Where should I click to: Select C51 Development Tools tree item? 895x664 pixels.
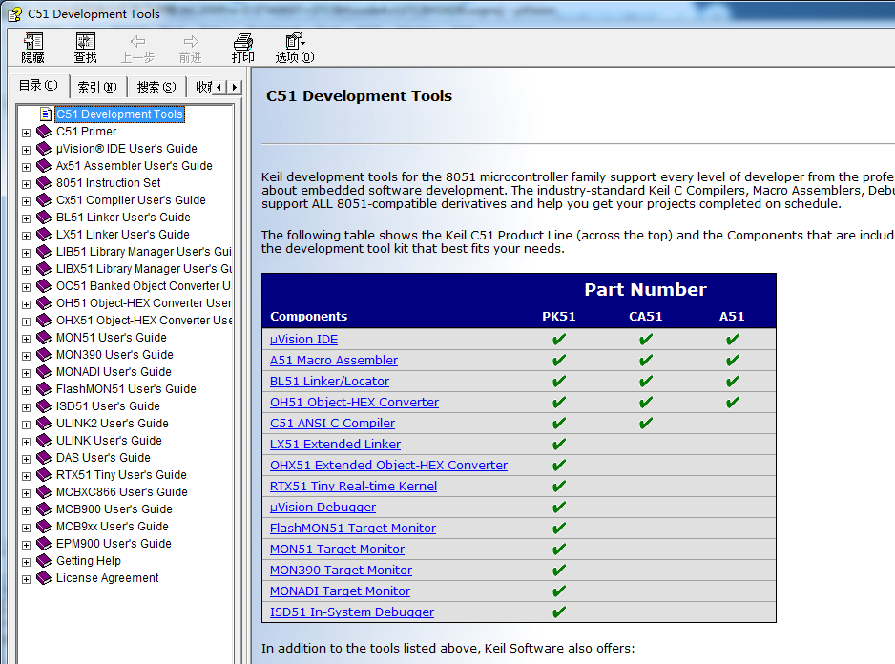[120, 114]
